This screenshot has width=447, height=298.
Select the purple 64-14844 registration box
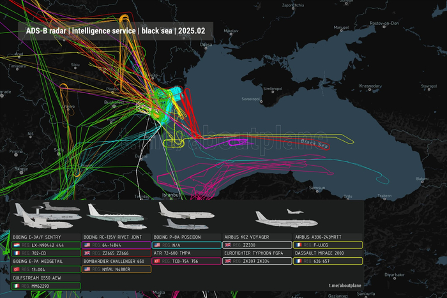point(116,245)
